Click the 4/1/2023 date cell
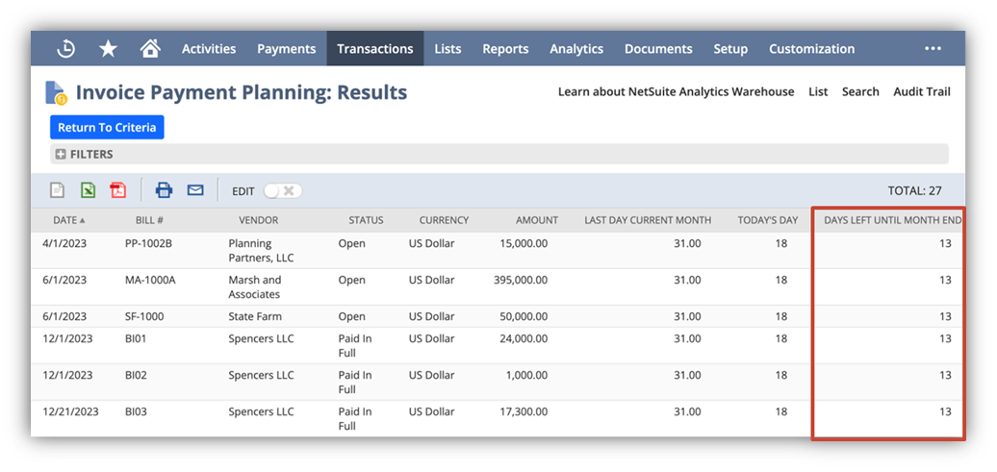 click(x=63, y=243)
